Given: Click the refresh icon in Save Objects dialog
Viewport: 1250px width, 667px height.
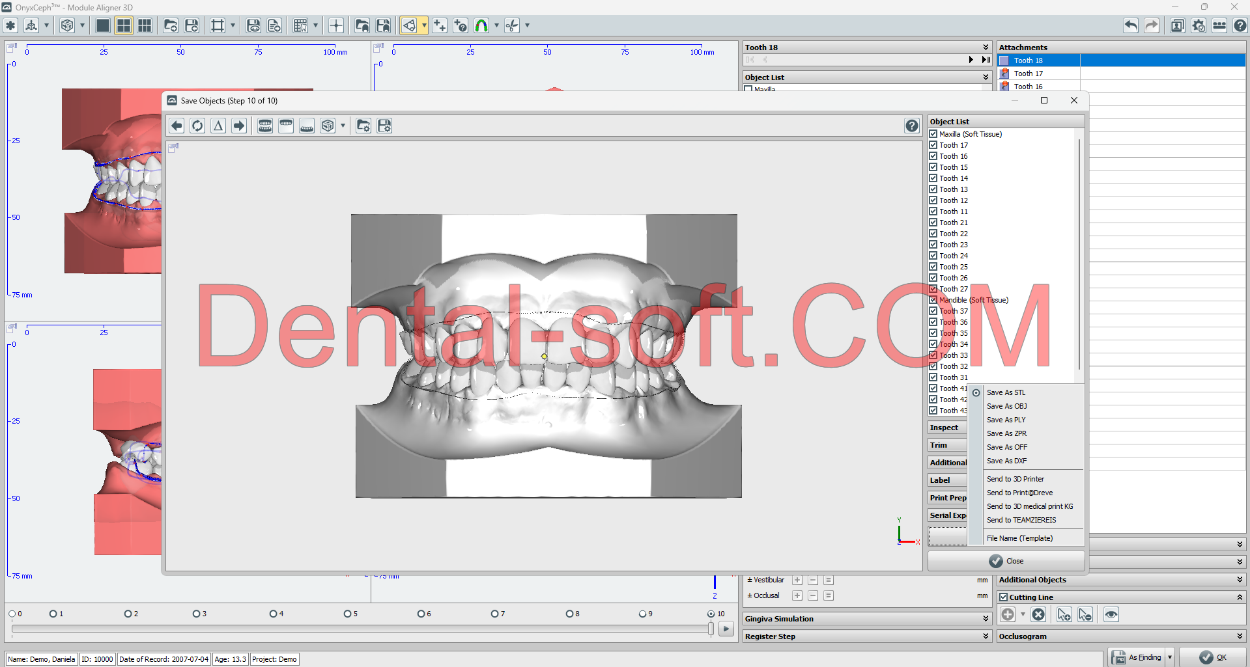Looking at the screenshot, I should (x=197, y=126).
